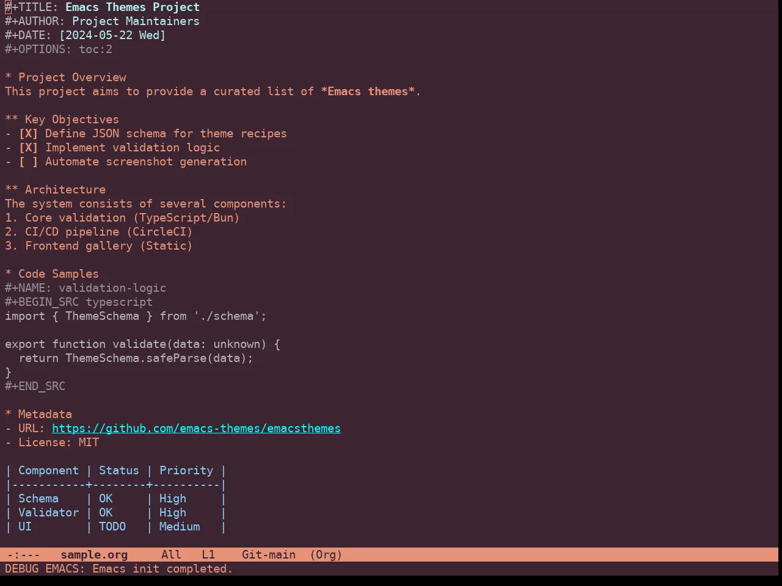782x586 pixels.
Task: Toggle the 'Implement validation logic' checkbox
Action: click(x=28, y=148)
